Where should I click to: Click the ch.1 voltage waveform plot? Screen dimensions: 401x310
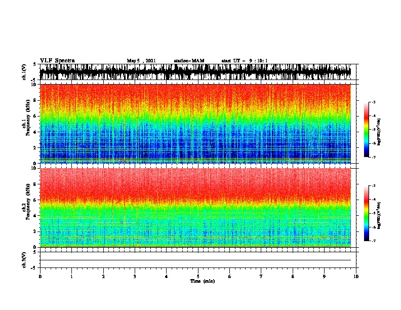(x=195, y=72)
